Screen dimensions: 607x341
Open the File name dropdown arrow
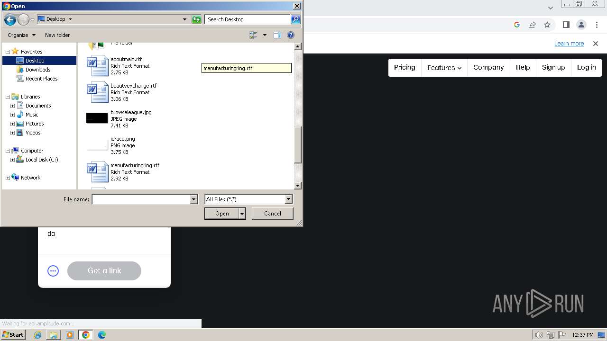pos(193,199)
